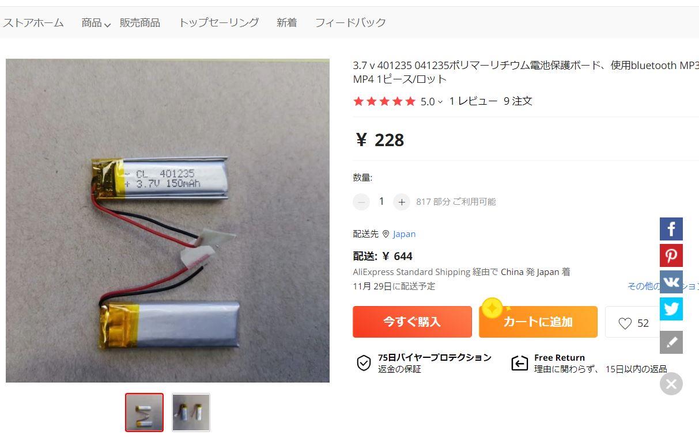Click the Free Return arrow icon
The width and height of the screenshot is (699, 447).
click(519, 363)
